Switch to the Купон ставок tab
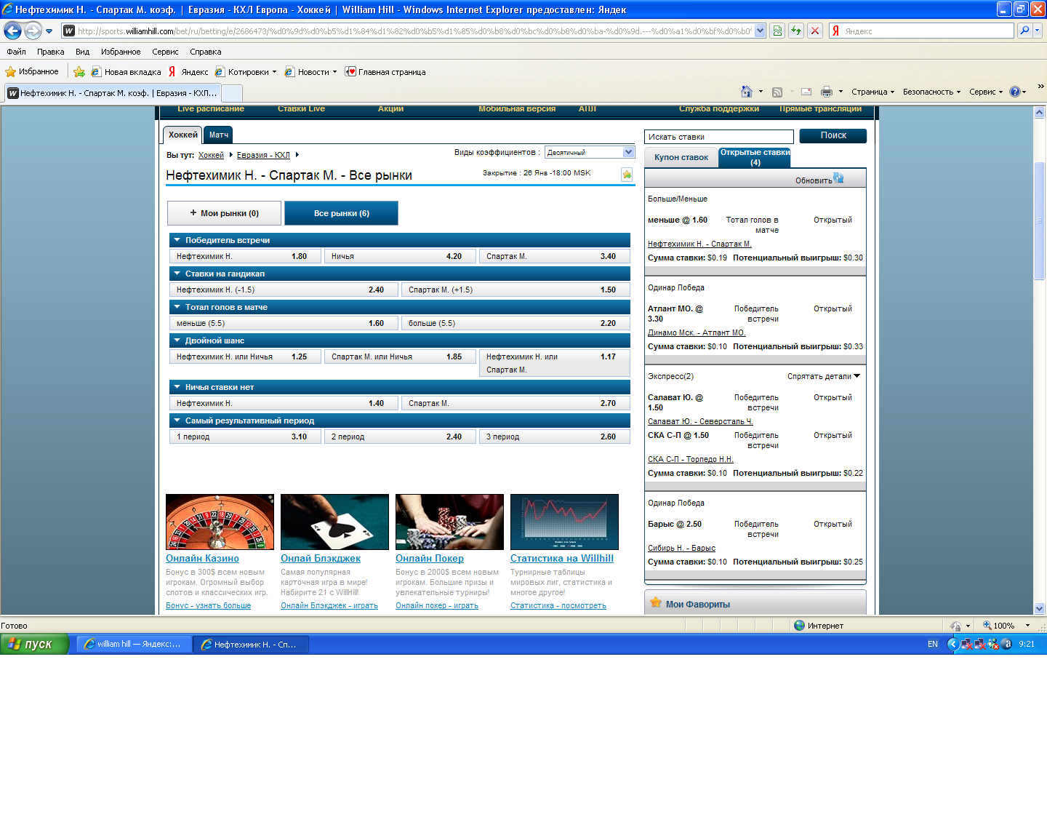 click(681, 157)
